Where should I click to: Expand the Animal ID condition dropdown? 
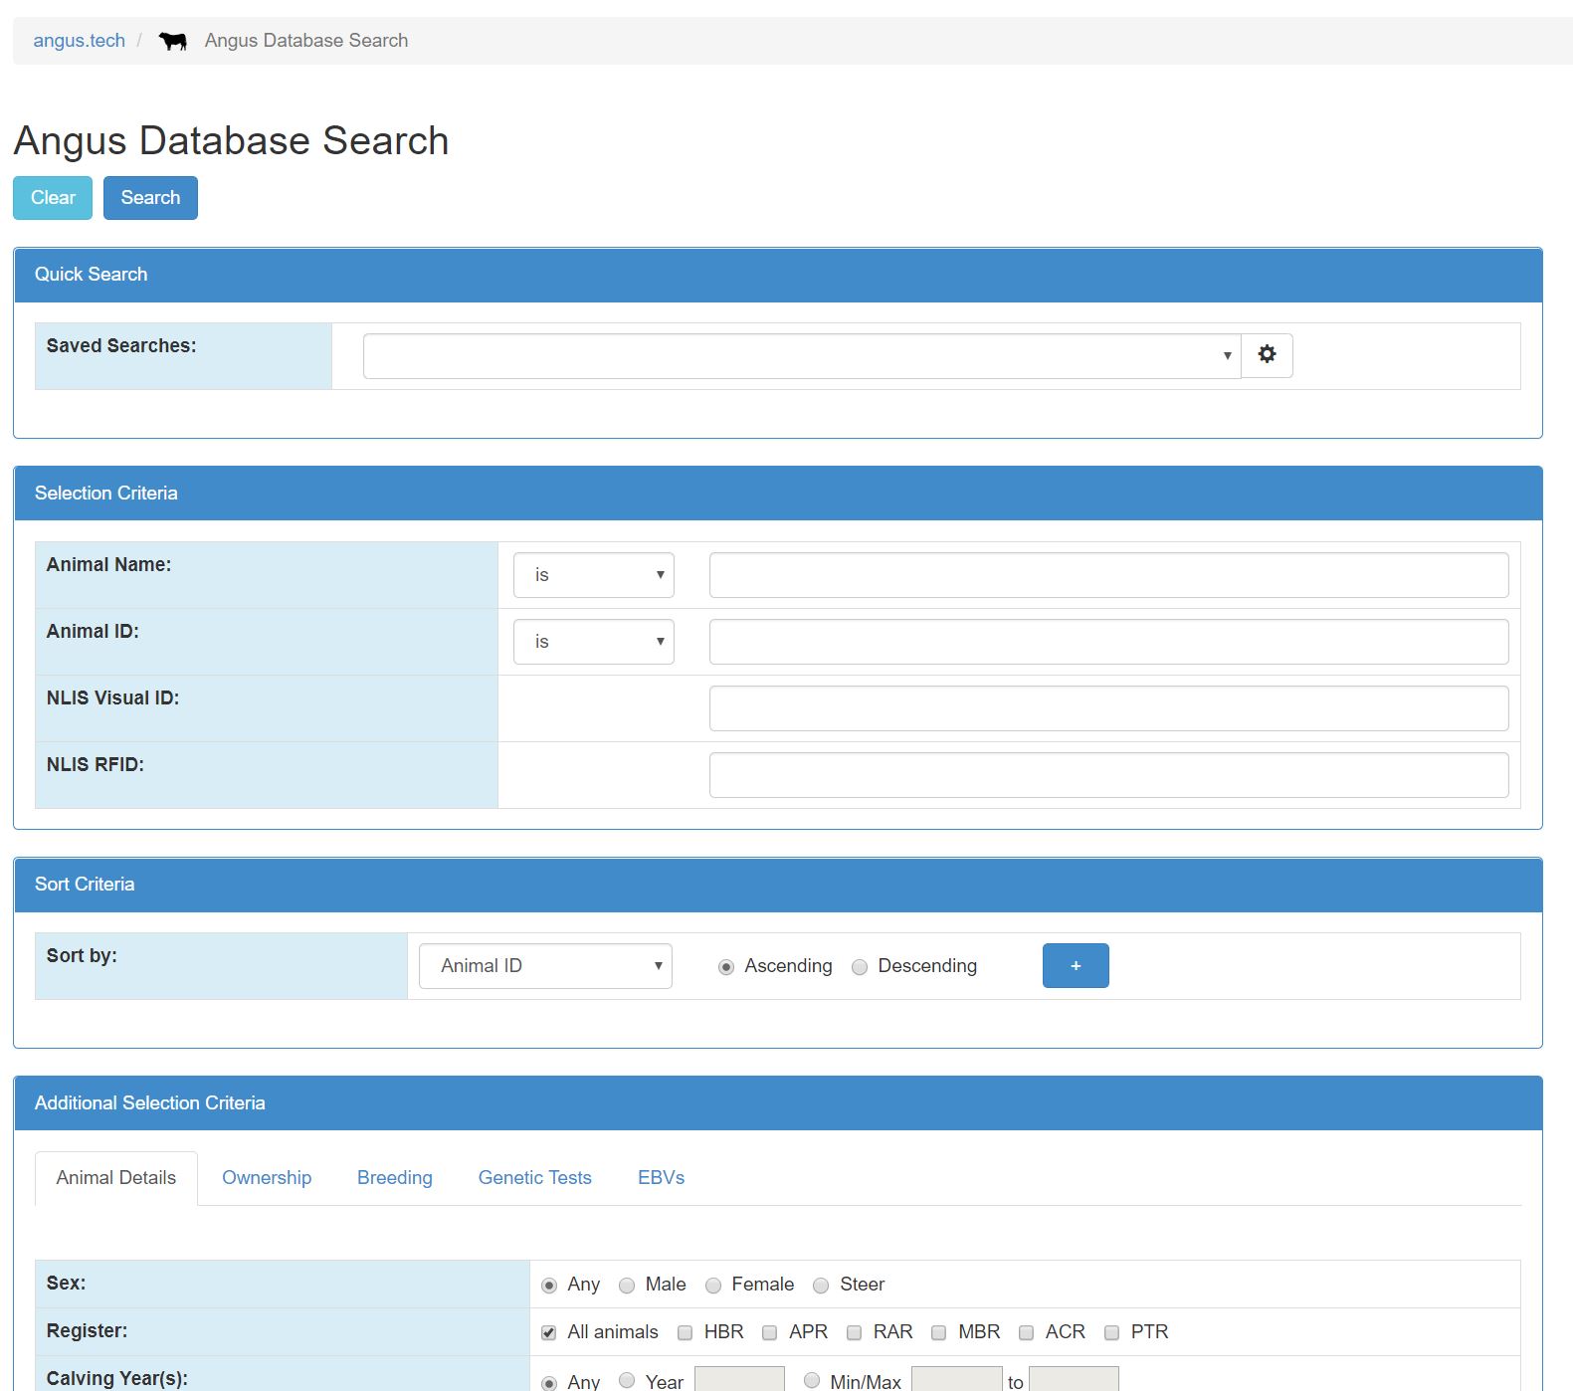pyautogui.click(x=593, y=642)
